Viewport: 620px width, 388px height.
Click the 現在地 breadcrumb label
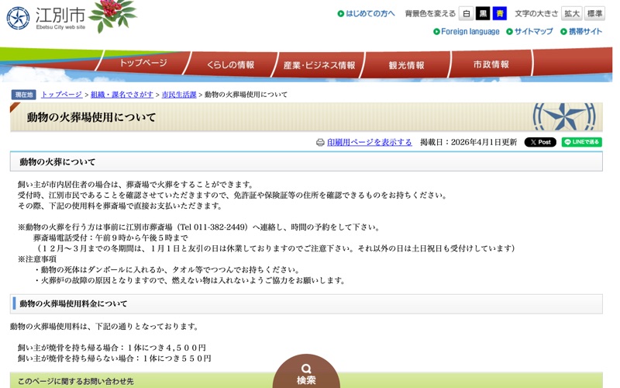24,95
